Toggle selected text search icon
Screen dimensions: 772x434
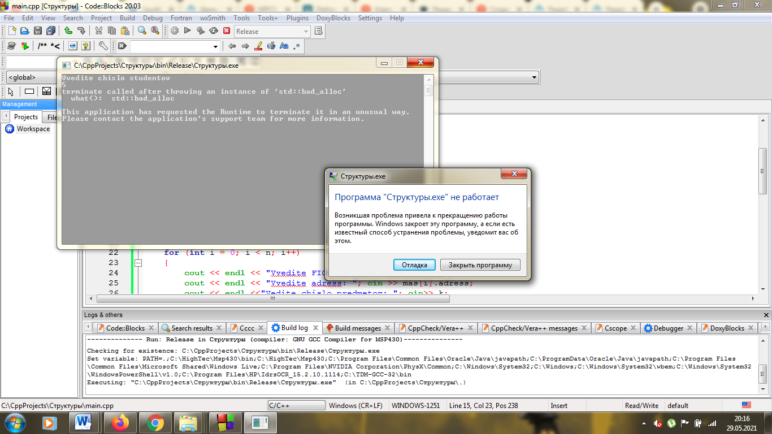(x=271, y=46)
